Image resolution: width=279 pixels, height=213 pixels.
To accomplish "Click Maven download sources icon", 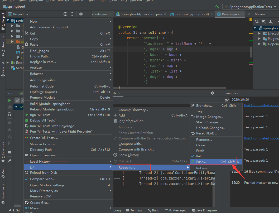I will (271, 21).
